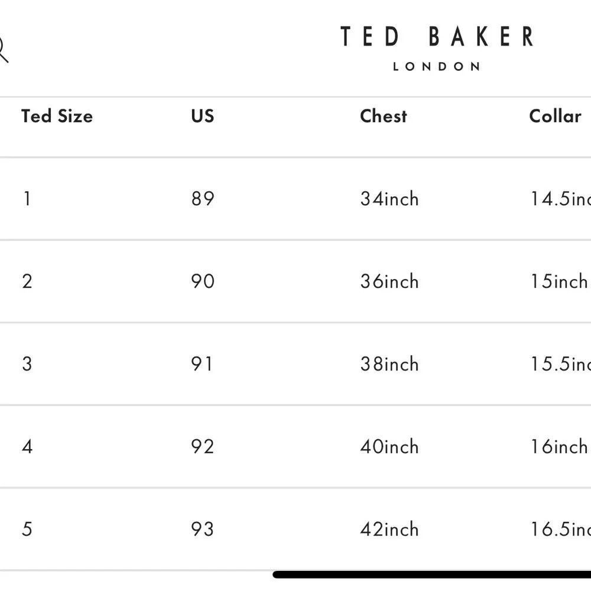Click the LONDON text under the logo

437,66
